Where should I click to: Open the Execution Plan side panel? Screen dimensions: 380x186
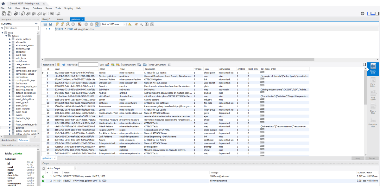373,123
